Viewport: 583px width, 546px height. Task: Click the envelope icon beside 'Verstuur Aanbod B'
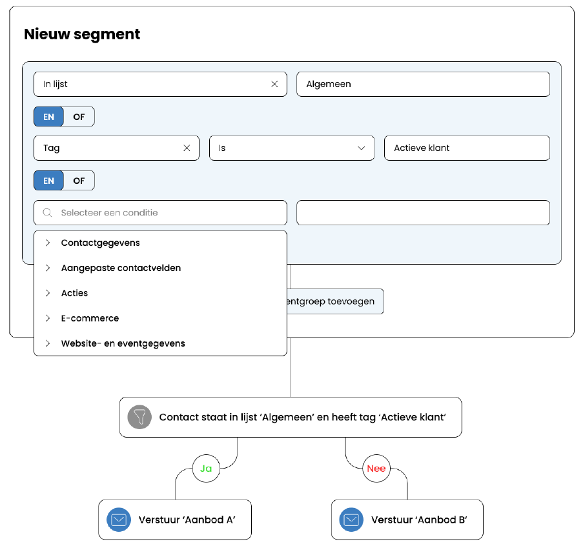(x=351, y=519)
